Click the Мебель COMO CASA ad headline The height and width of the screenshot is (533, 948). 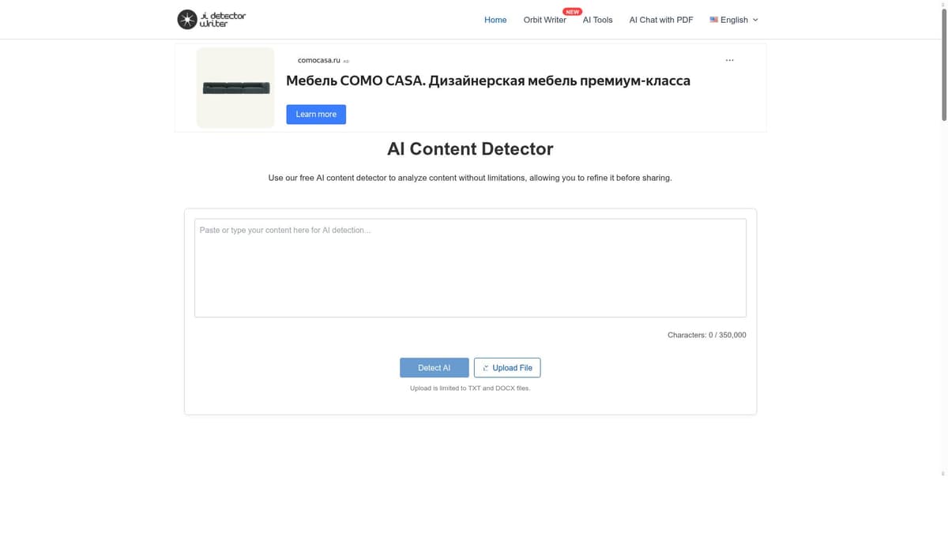click(488, 80)
